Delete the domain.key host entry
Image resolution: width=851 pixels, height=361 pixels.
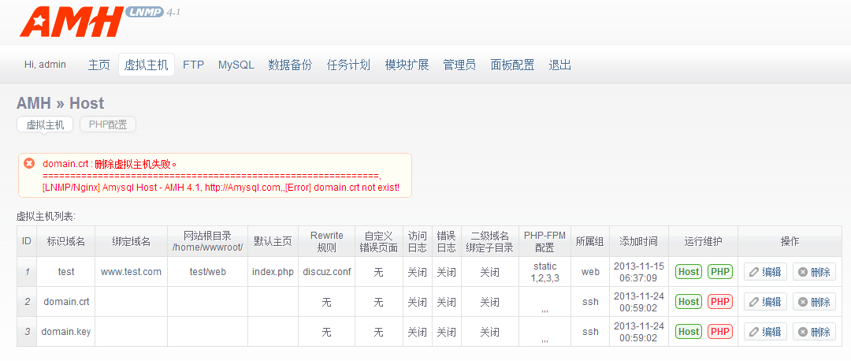click(x=814, y=332)
